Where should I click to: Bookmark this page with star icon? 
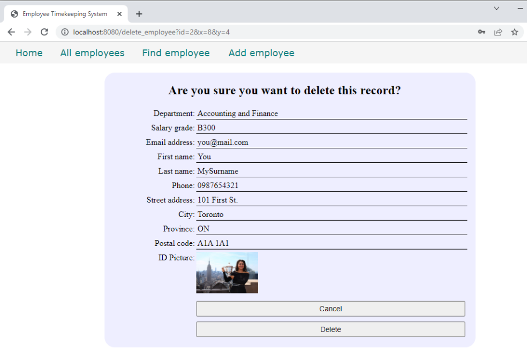pyautogui.click(x=515, y=32)
